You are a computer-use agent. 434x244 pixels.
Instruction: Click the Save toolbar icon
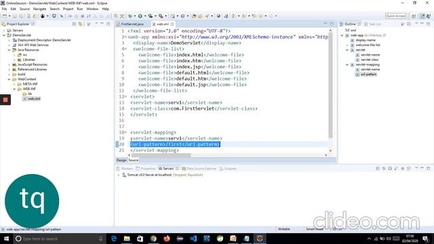tap(15, 16)
